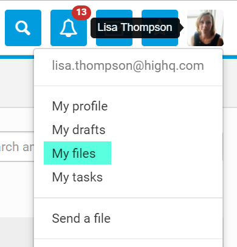Click the My drafts link above My files
This screenshot has width=237, height=247.
tap(78, 130)
